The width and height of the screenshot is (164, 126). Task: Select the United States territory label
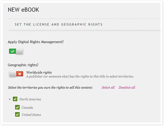click(x=31, y=115)
